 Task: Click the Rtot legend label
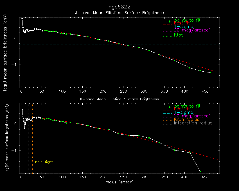(x=179, y=35)
